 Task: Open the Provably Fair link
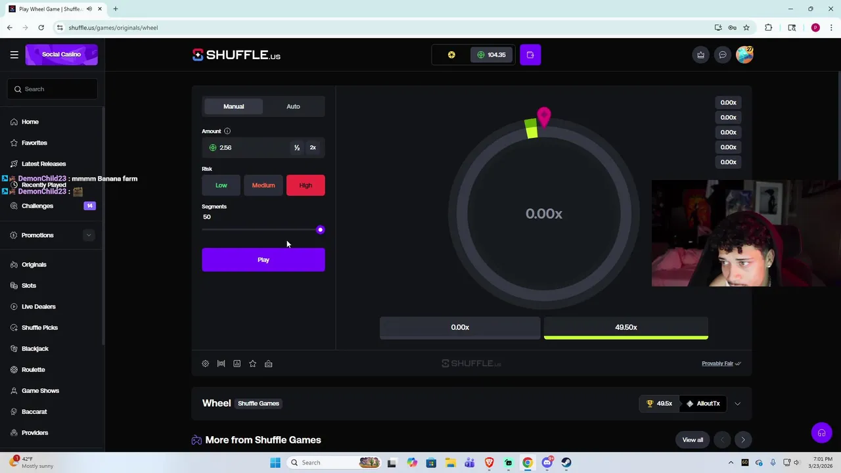pos(721,363)
